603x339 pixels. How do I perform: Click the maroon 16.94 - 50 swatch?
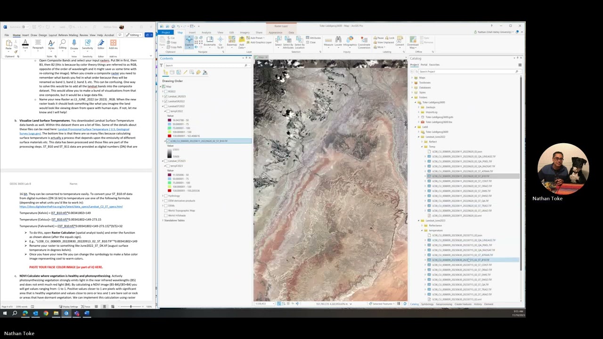click(170, 121)
